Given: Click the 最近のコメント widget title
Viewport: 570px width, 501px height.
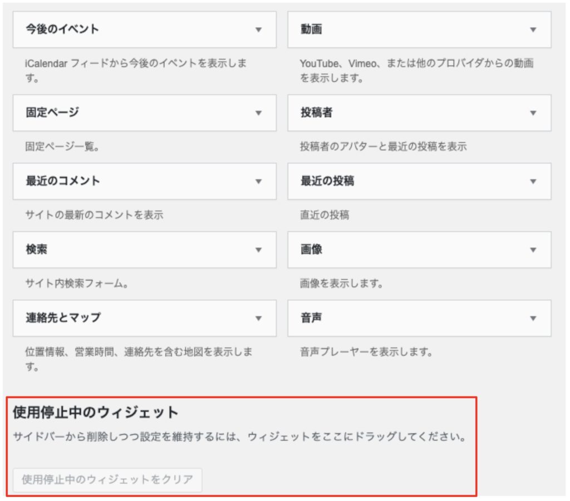Looking at the screenshot, I should click(x=63, y=181).
